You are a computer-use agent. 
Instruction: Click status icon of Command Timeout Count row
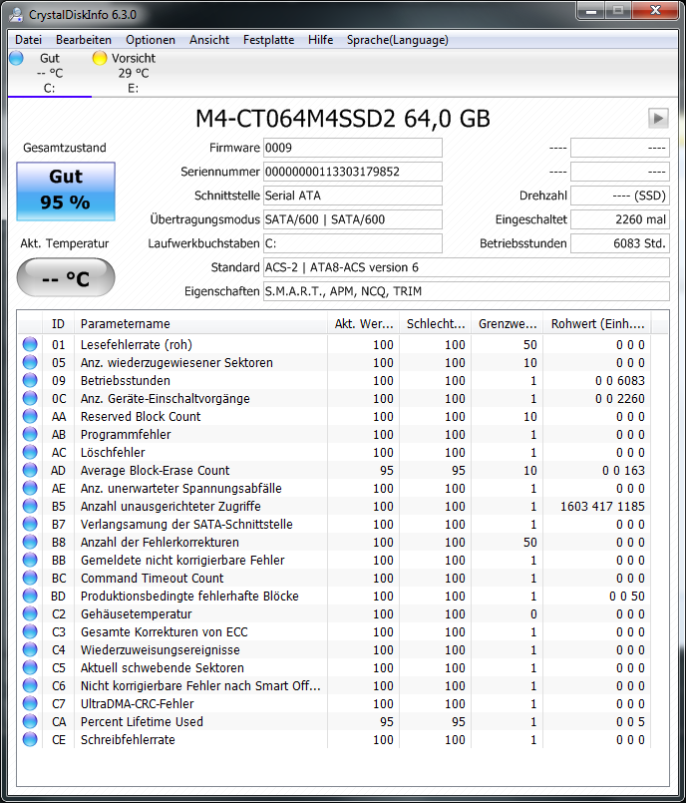click(30, 578)
